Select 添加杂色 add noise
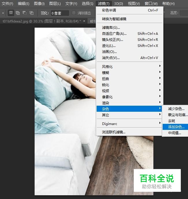Viewport: 188px width, 199px height. [175, 127]
